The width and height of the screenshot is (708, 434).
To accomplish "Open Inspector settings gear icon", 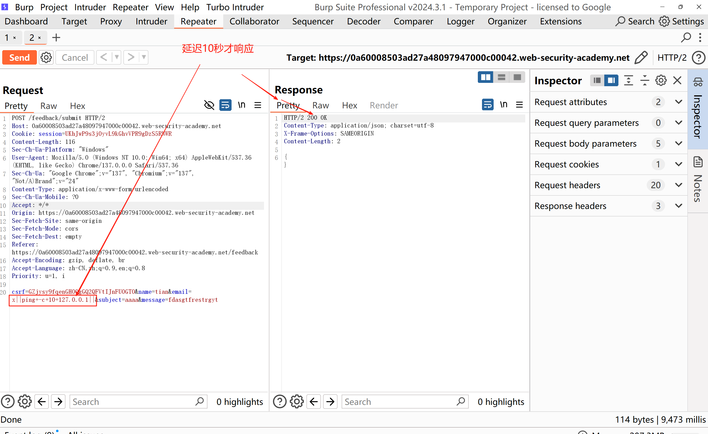I will 661,80.
